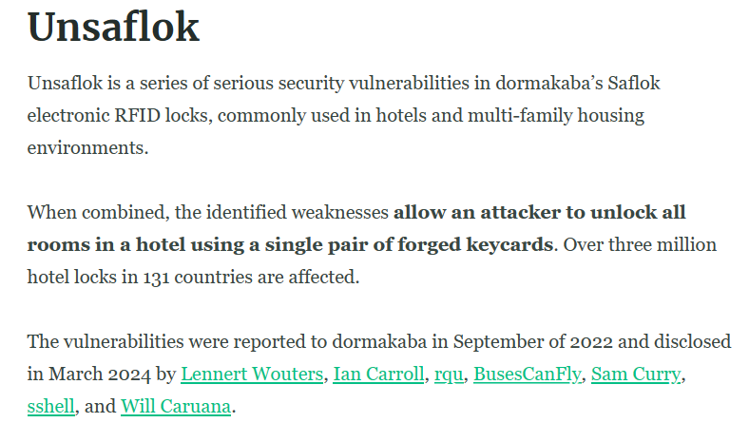Click the word RFID in first paragraph
Image resolution: width=749 pixels, height=423 pixels.
tap(137, 115)
